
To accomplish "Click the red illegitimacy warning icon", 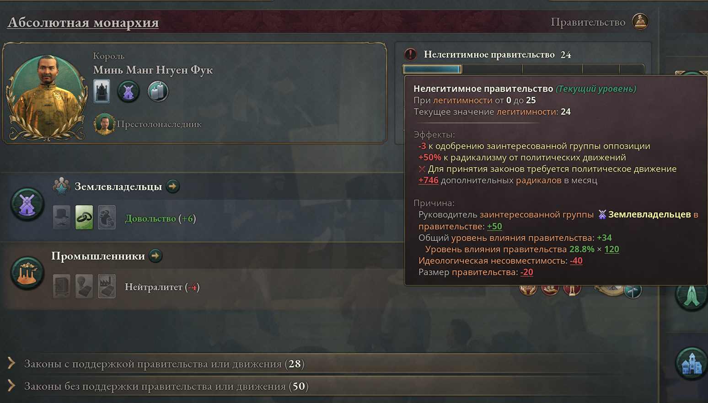I will pos(411,54).
